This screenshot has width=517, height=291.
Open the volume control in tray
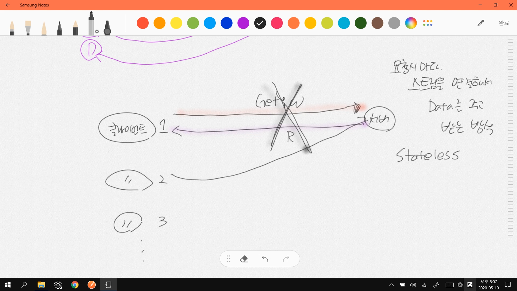point(413,285)
